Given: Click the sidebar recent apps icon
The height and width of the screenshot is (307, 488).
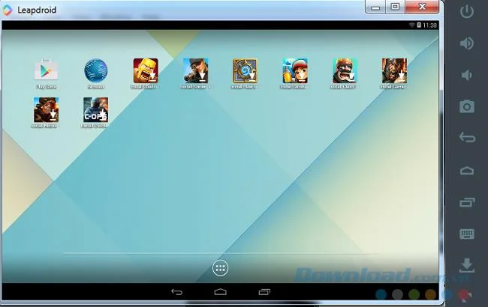Looking at the screenshot, I should [x=467, y=202].
